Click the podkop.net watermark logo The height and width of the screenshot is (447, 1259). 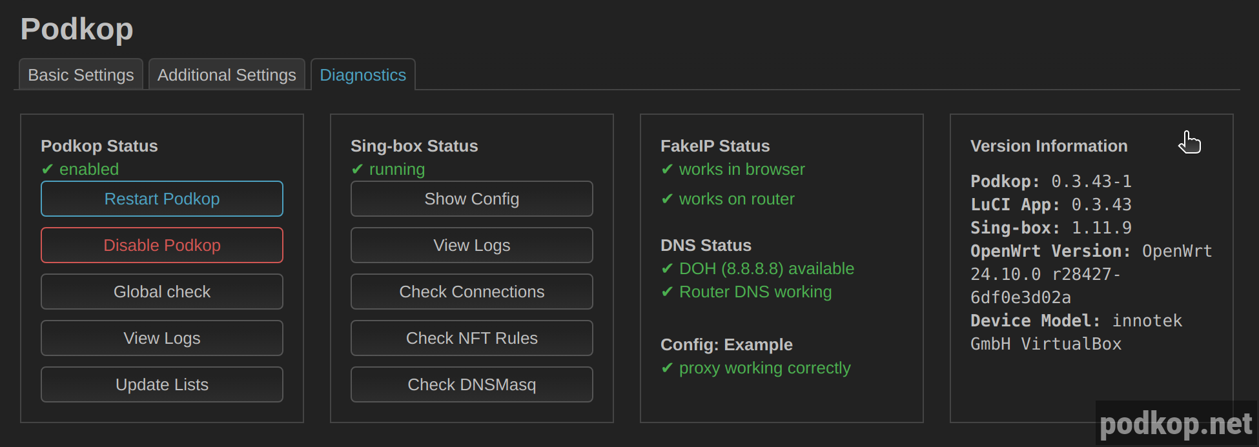(1175, 424)
